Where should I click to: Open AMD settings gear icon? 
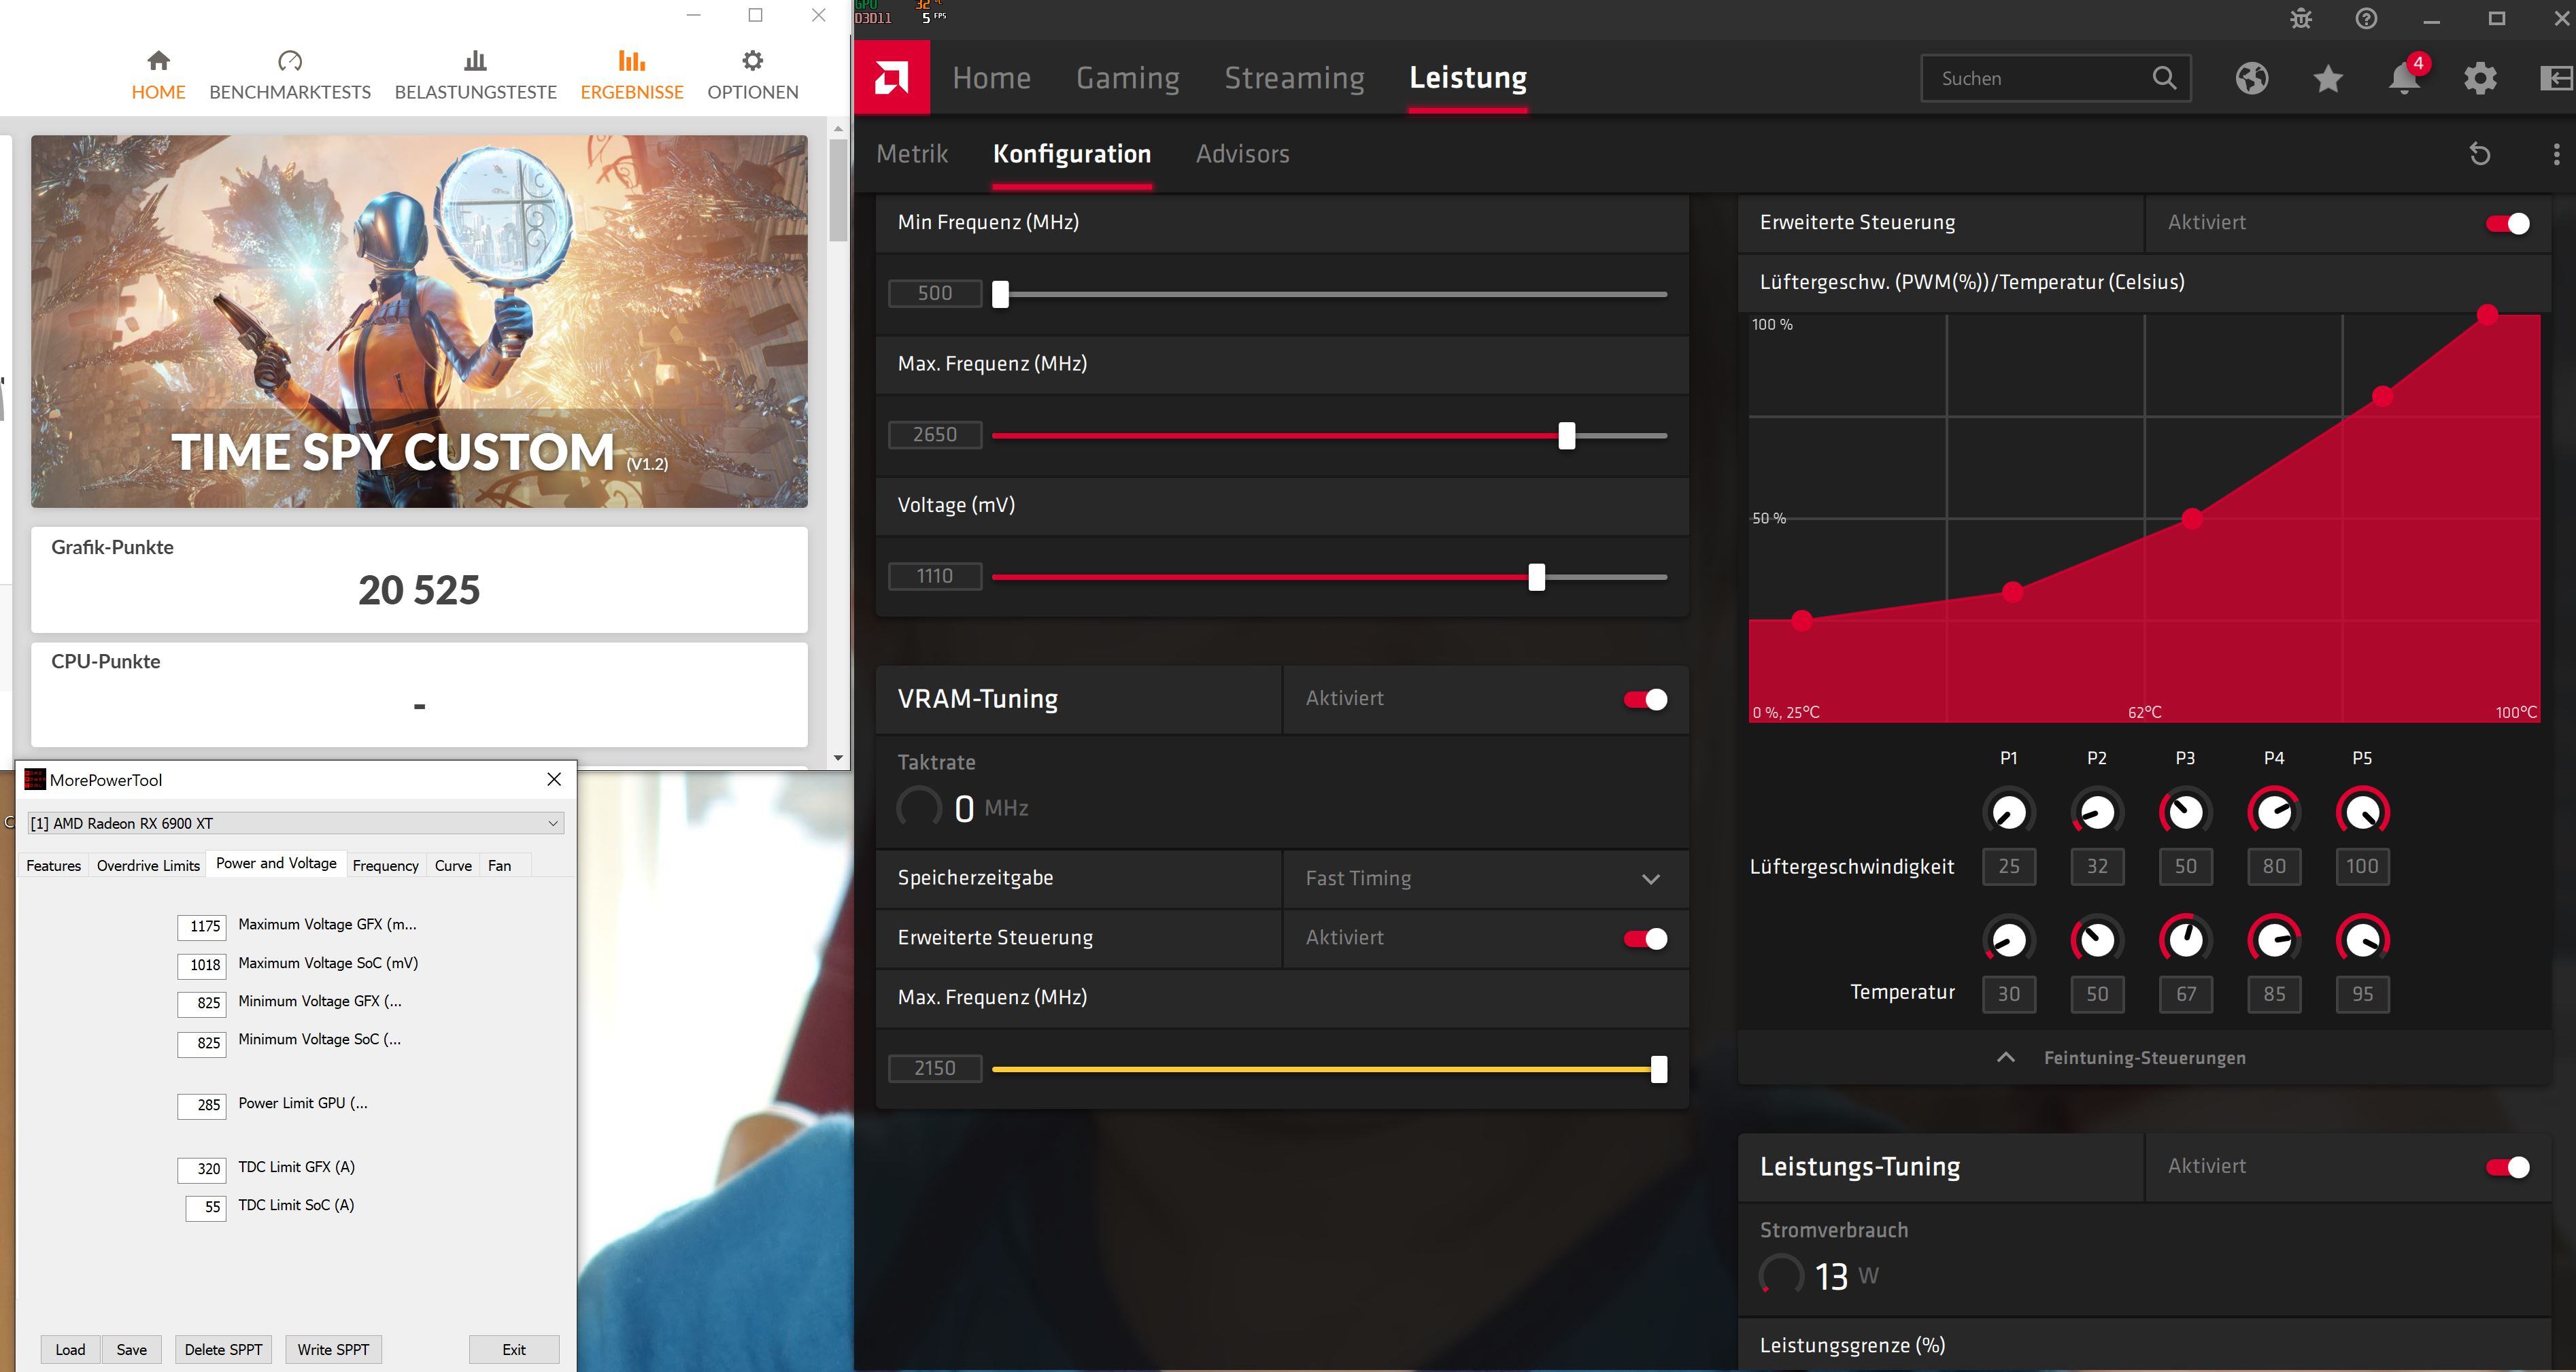tap(2480, 78)
